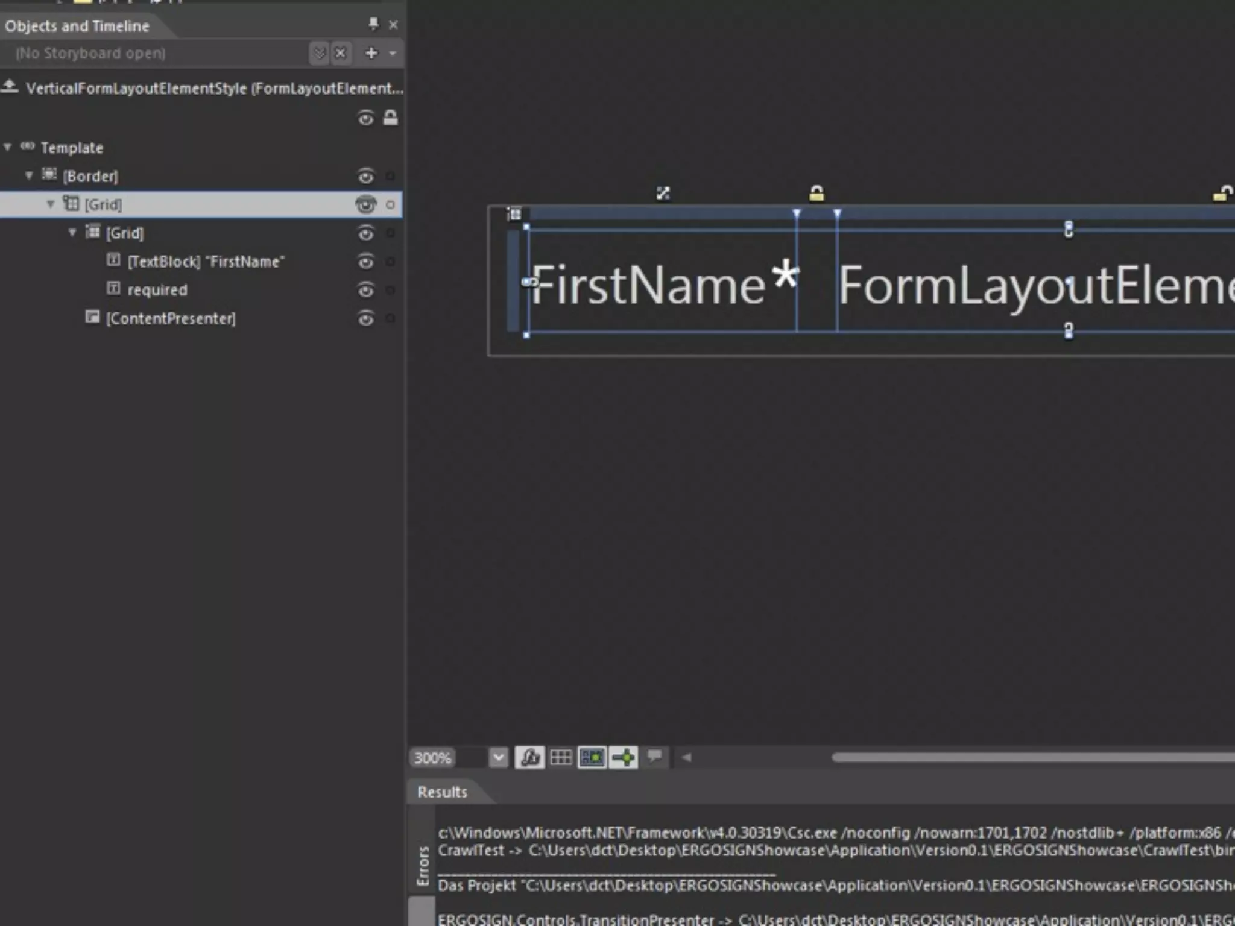Show the artboard snap grid
Viewport: 1235px width, 926px height.
561,757
